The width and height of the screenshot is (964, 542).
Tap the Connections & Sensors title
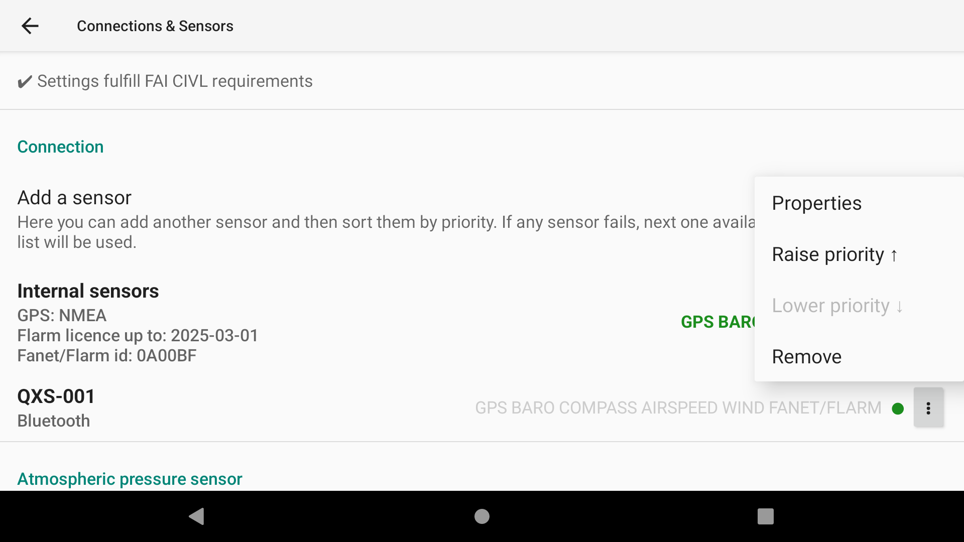[155, 26]
